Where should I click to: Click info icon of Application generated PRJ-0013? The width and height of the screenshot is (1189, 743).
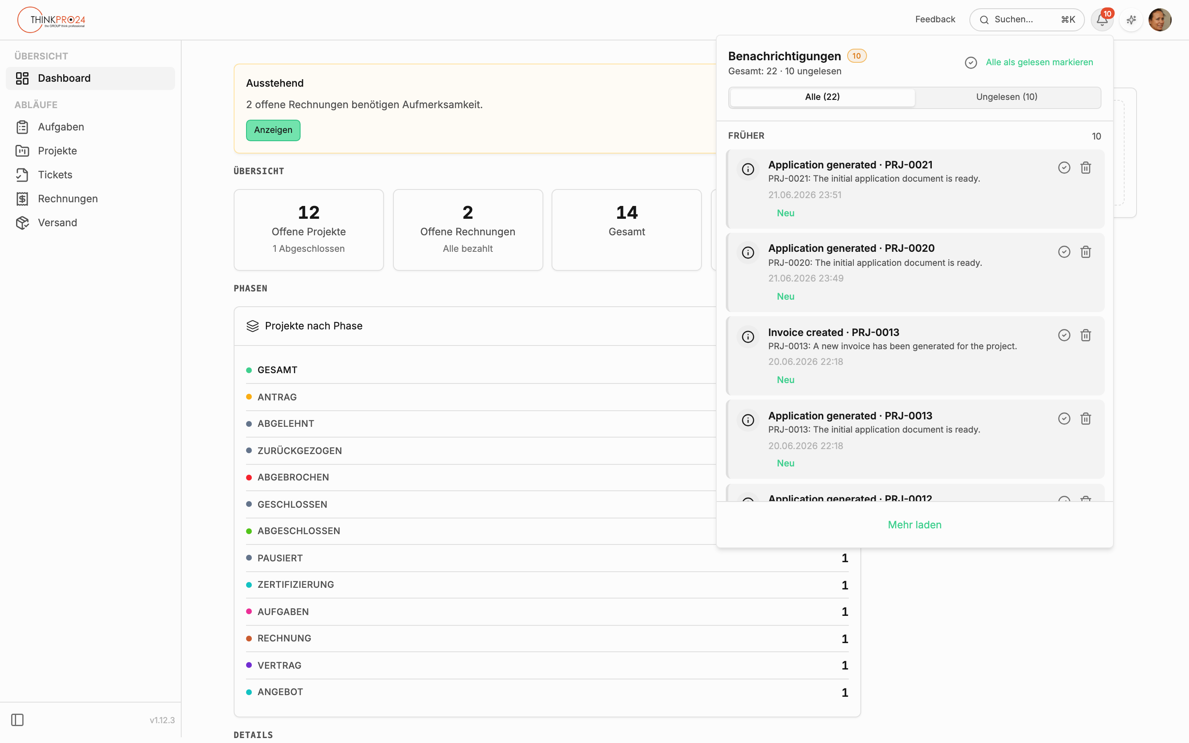click(x=748, y=420)
